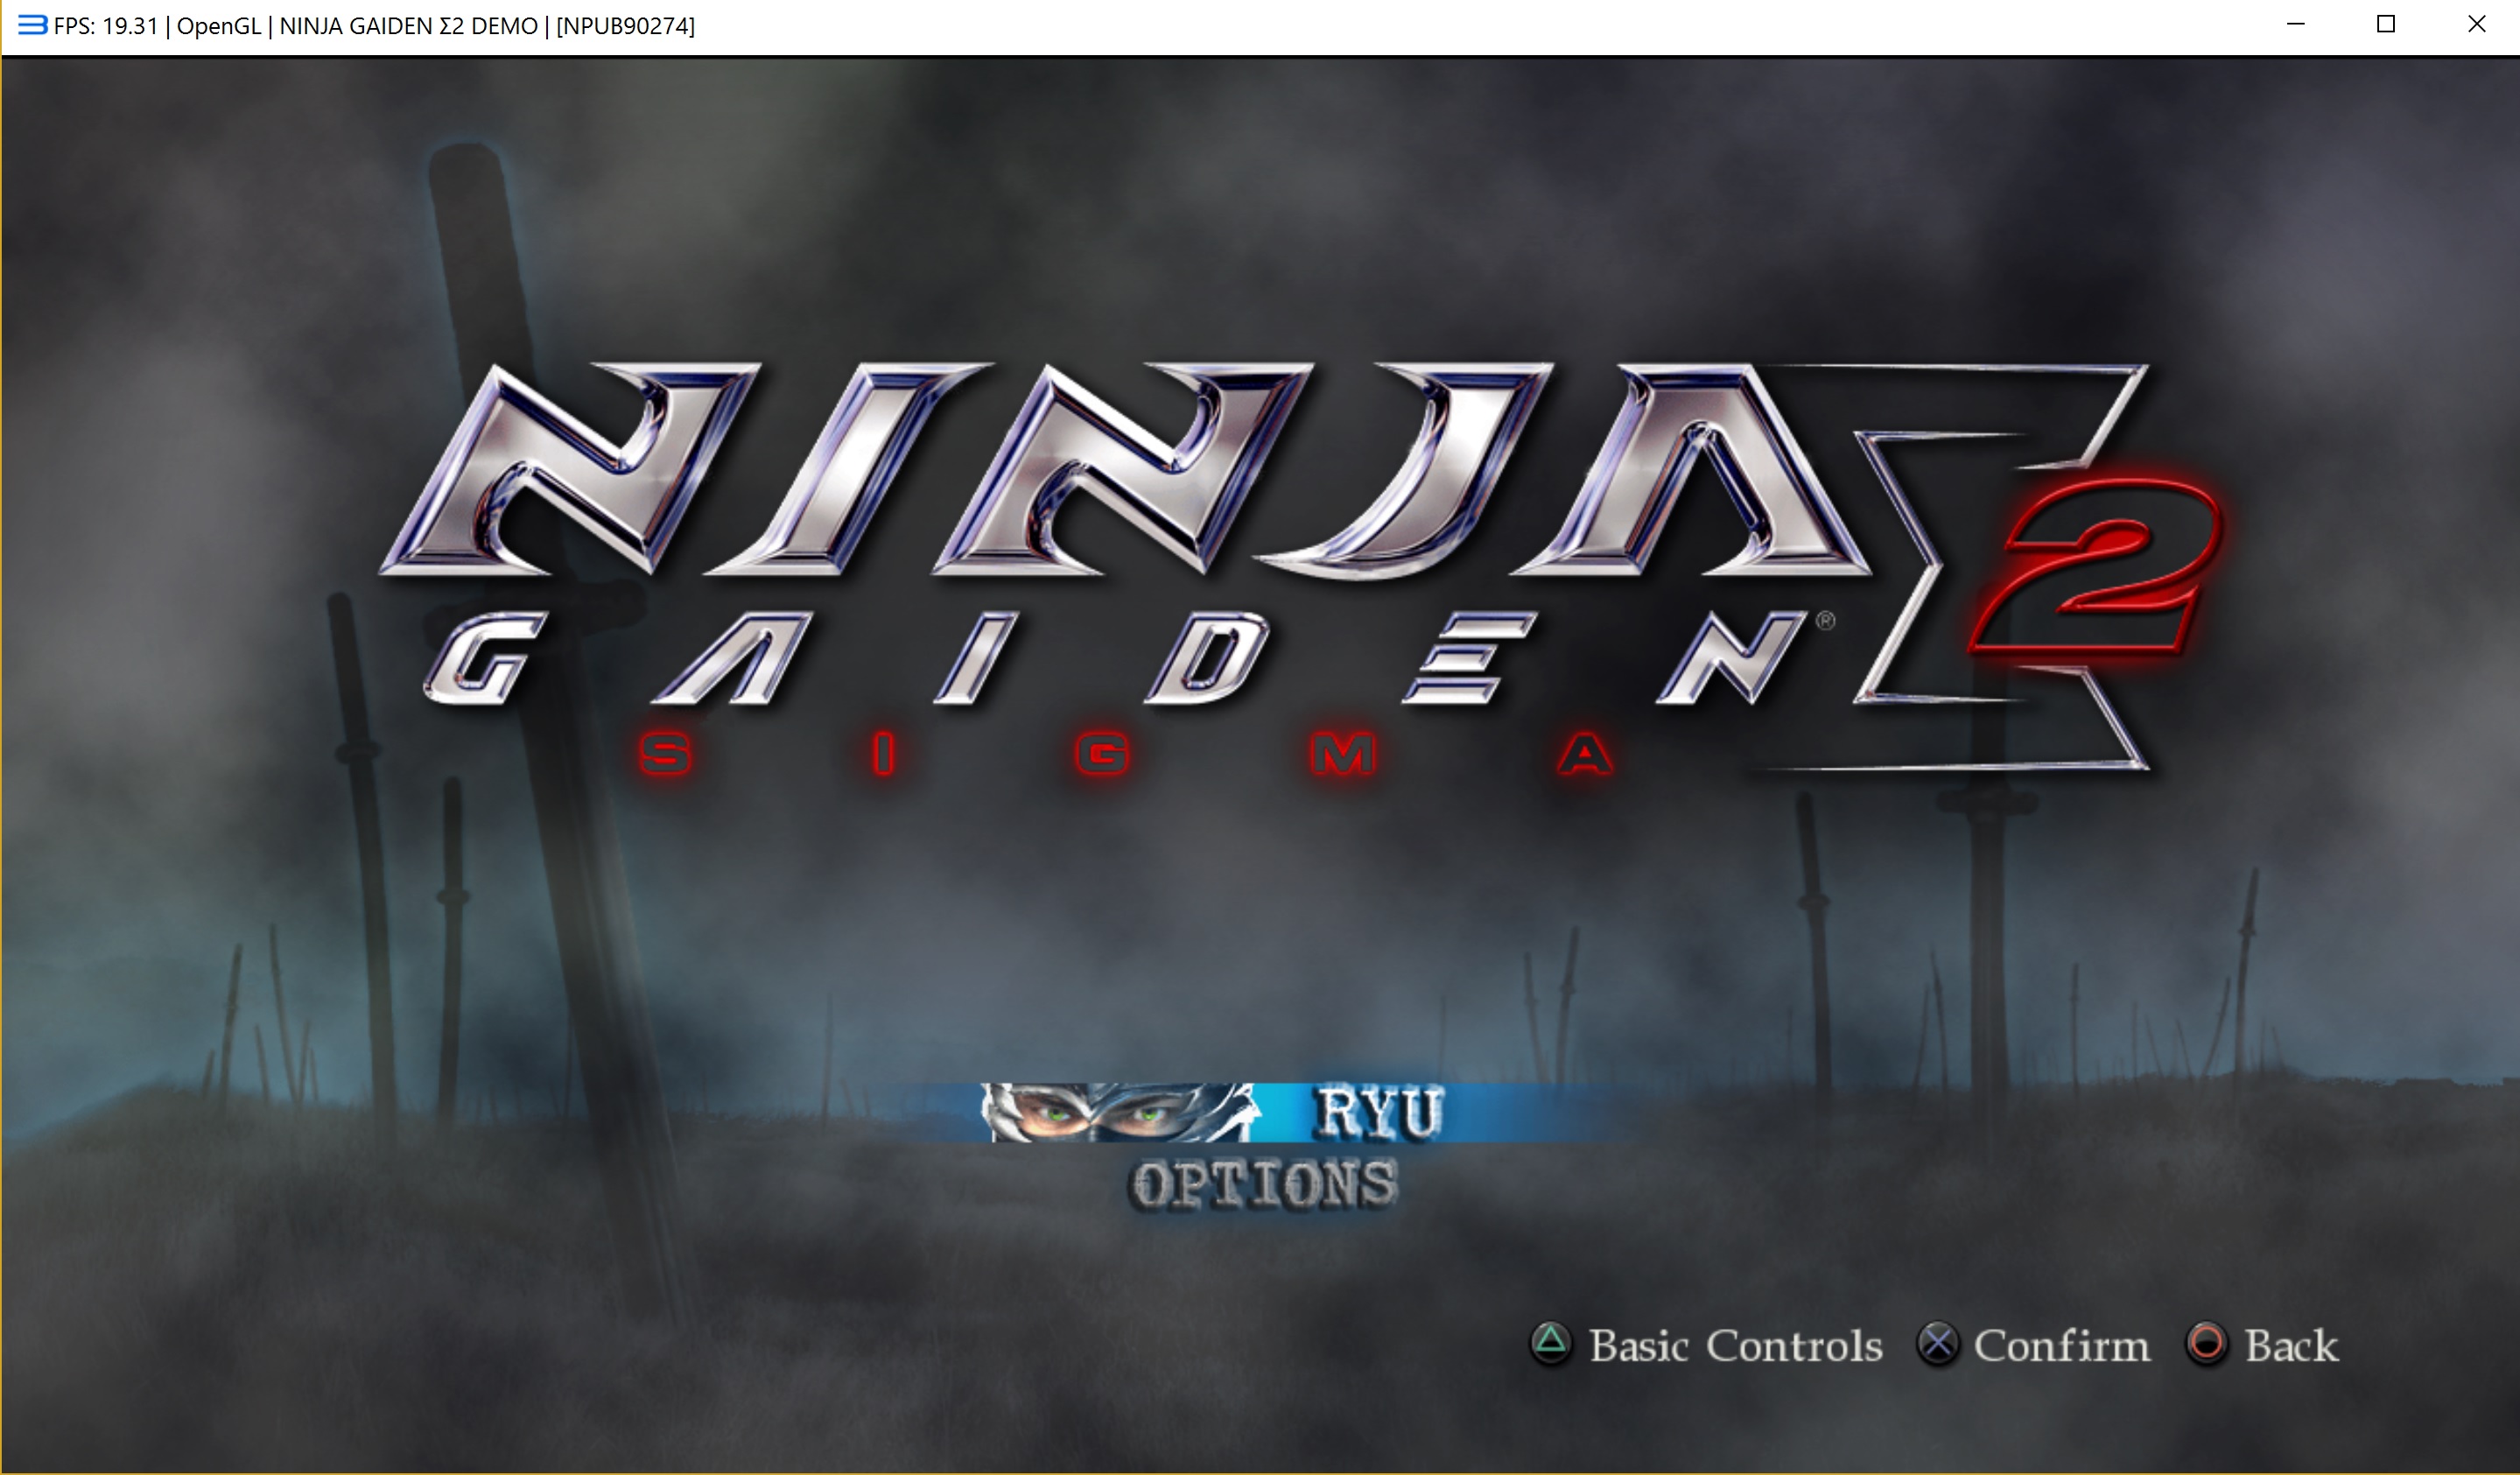Click the Confirm label
Screen dimensions: 2520x1475
tap(2061, 1345)
